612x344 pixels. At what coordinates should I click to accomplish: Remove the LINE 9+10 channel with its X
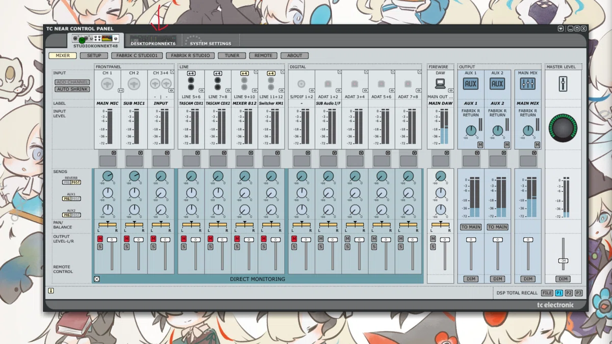[256, 72]
